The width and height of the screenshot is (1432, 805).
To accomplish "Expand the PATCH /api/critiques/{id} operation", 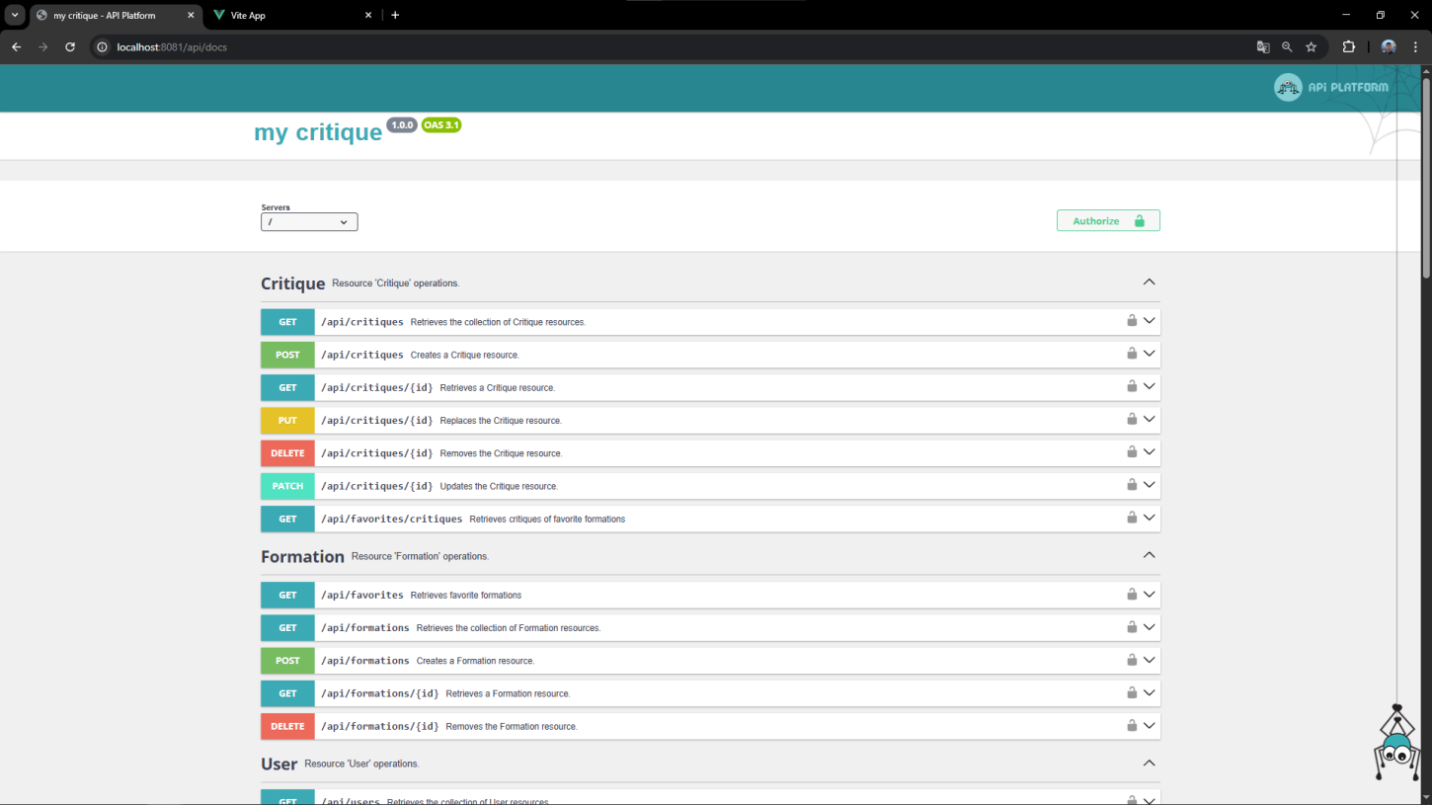I will (1149, 485).
